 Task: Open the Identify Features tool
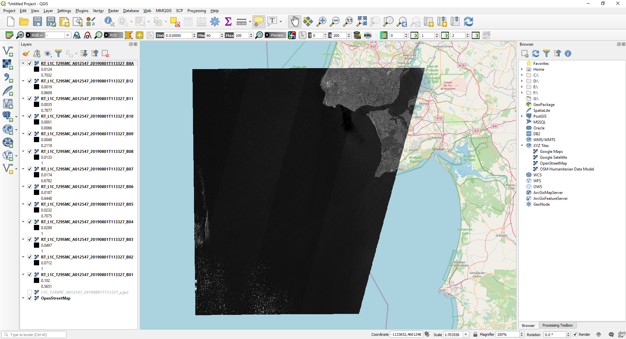109,22
